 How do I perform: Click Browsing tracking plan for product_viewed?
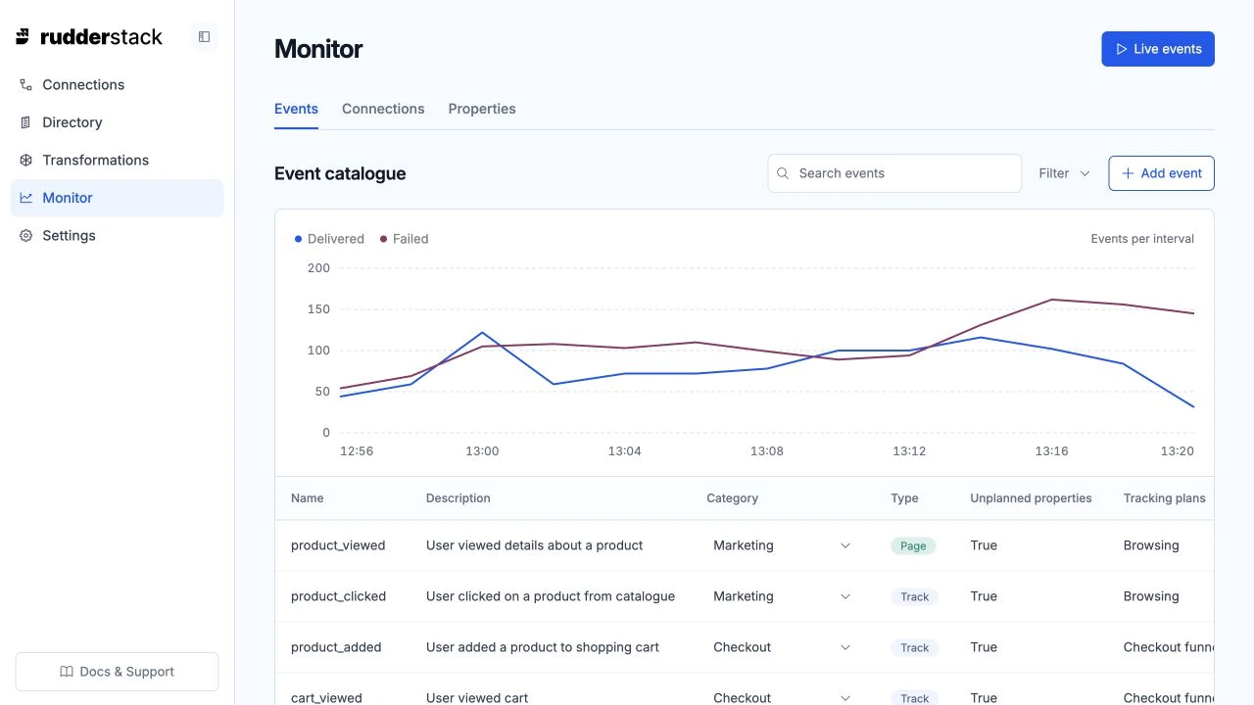(x=1151, y=545)
